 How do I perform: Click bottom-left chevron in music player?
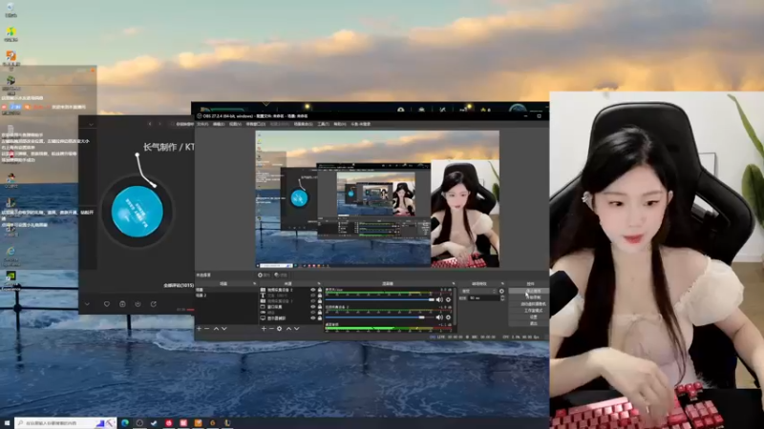[x=87, y=304]
